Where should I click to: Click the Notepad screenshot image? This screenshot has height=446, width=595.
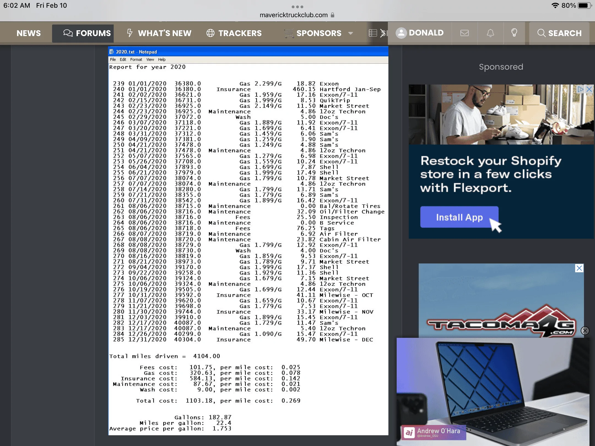pos(248,241)
